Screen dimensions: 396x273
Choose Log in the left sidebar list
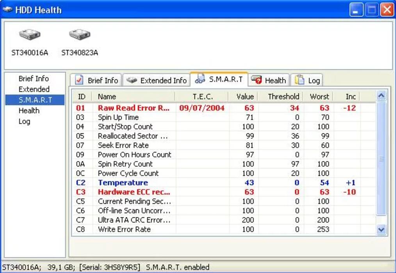click(x=24, y=121)
